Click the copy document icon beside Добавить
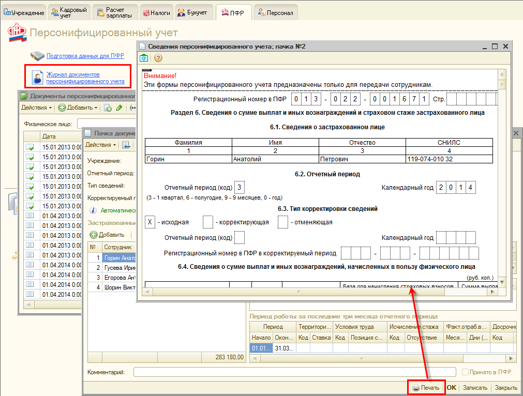 pyautogui.click(x=108, y=108)
